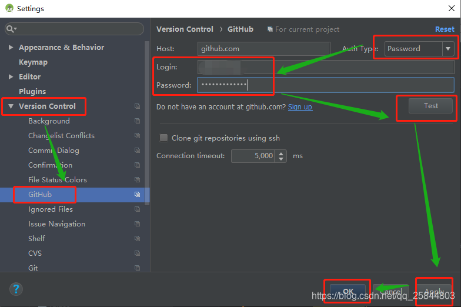Click the settings tree vertical scrollbar
This screenshot has height=307, width=461.
147,124
